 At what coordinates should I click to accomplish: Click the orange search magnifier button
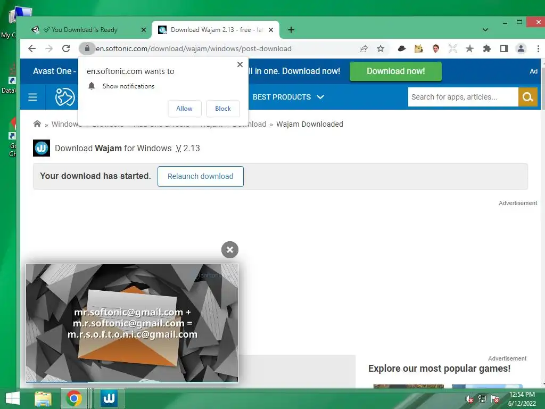[x=527, y=97]
